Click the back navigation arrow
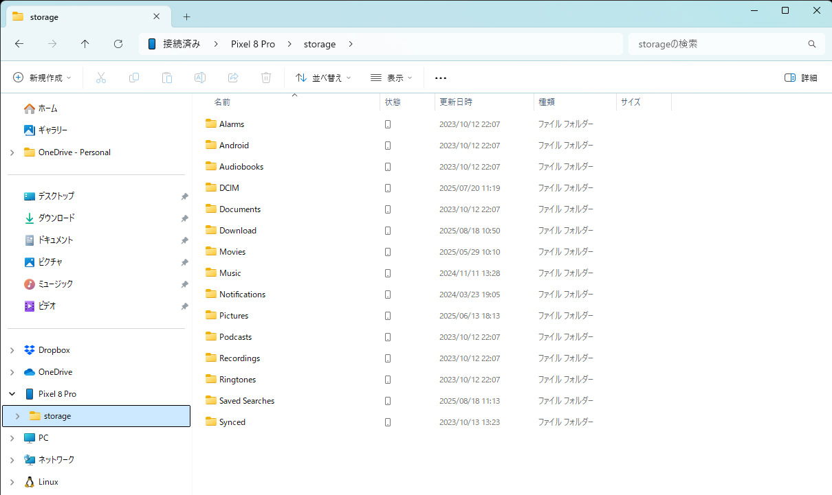 [x=19, y=43]
